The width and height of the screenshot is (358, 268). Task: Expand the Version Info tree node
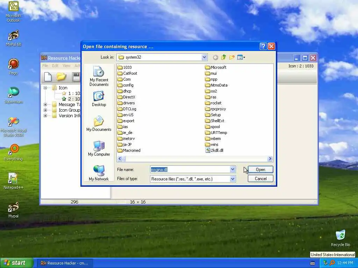[x=45, y=116]
